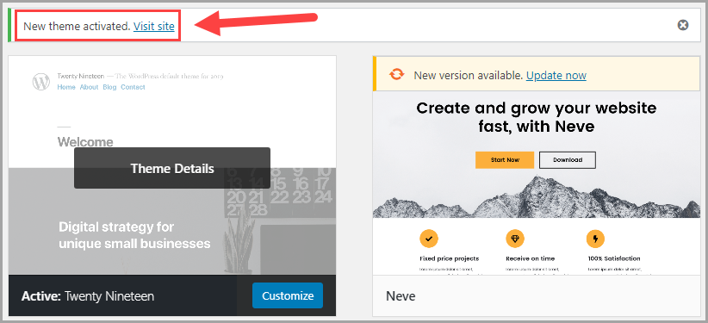The height and width of the screenshot is (323, 708).
Task: Click Update now for the Neve theme
Action: coord(556,76)
